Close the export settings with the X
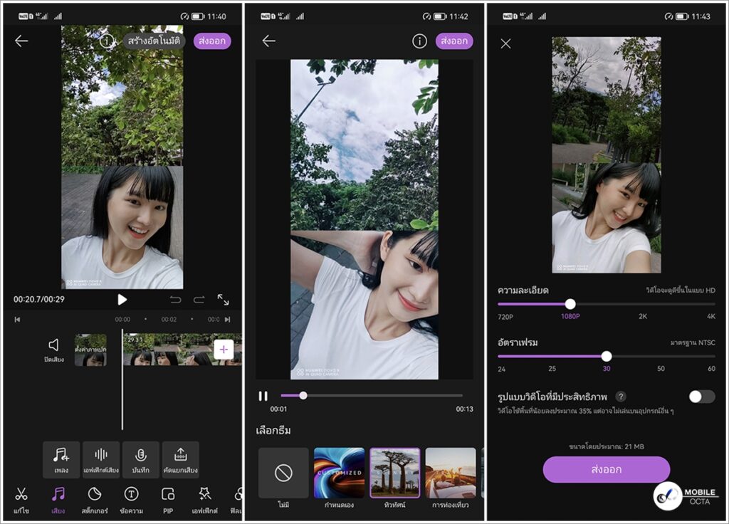 click(505, 44)
